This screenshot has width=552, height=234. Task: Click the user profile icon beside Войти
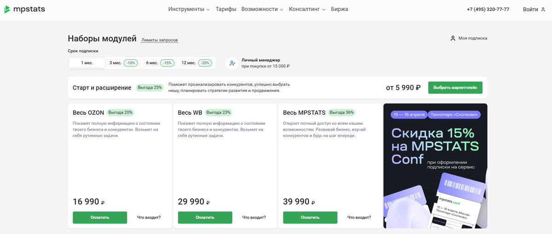(543, 9)
